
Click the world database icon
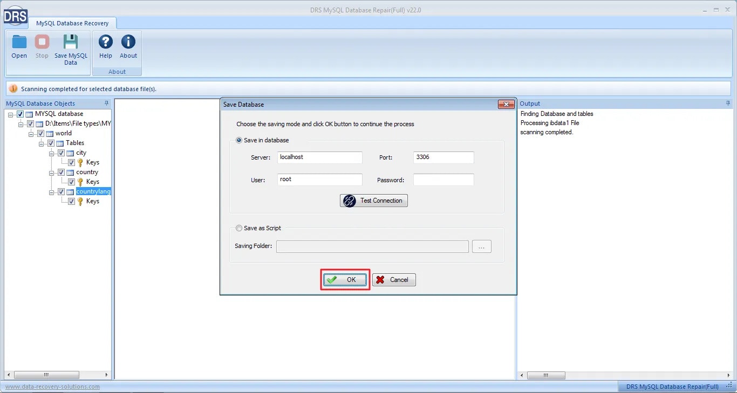pyautogui.click(x=50, y=133)
